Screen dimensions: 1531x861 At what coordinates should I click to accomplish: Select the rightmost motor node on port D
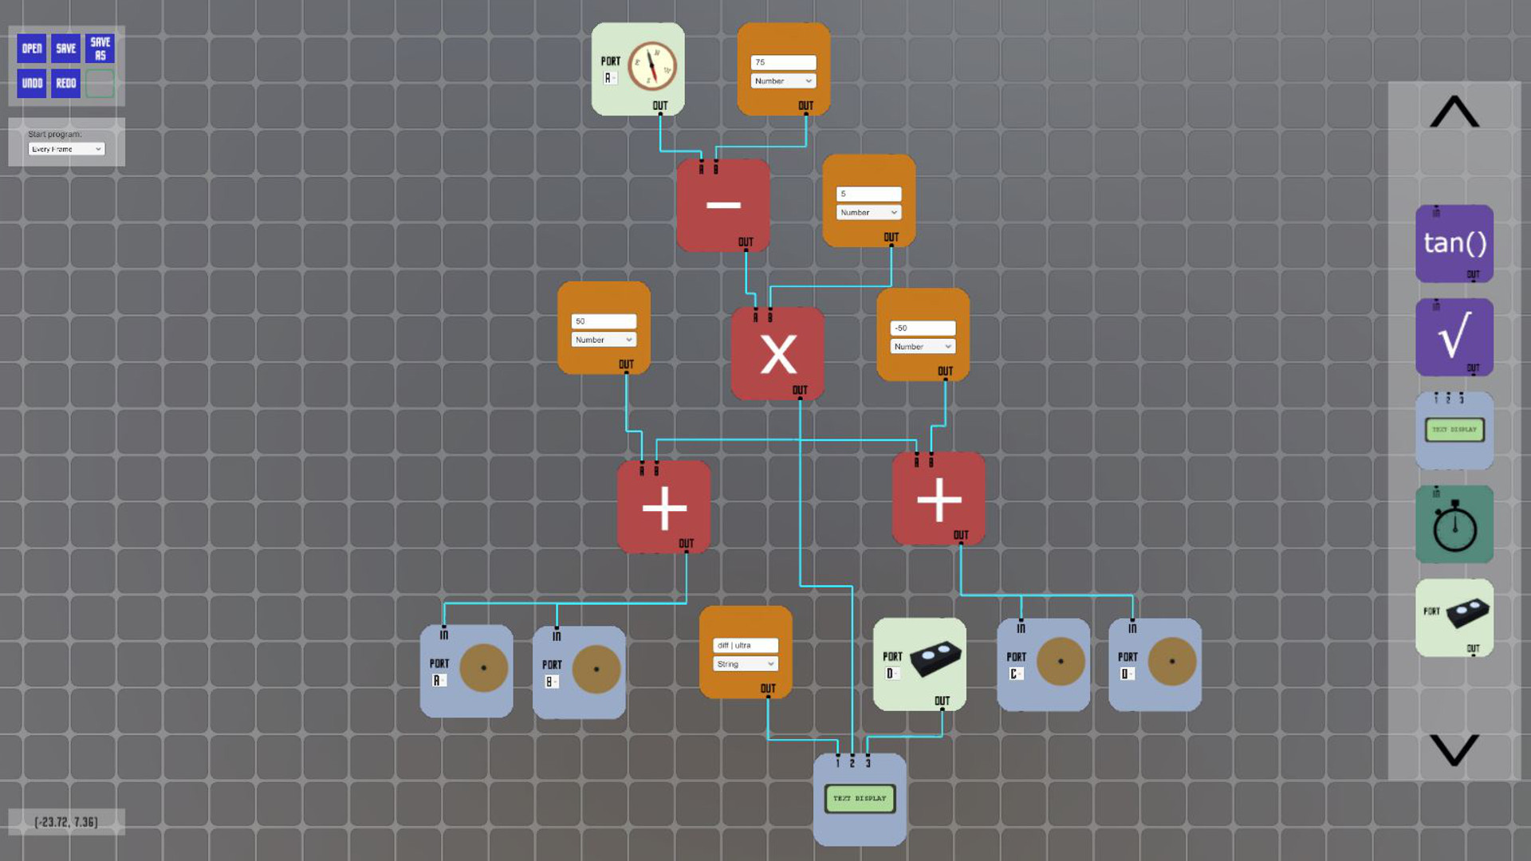pyautogui.click(x=1155, y=665)
